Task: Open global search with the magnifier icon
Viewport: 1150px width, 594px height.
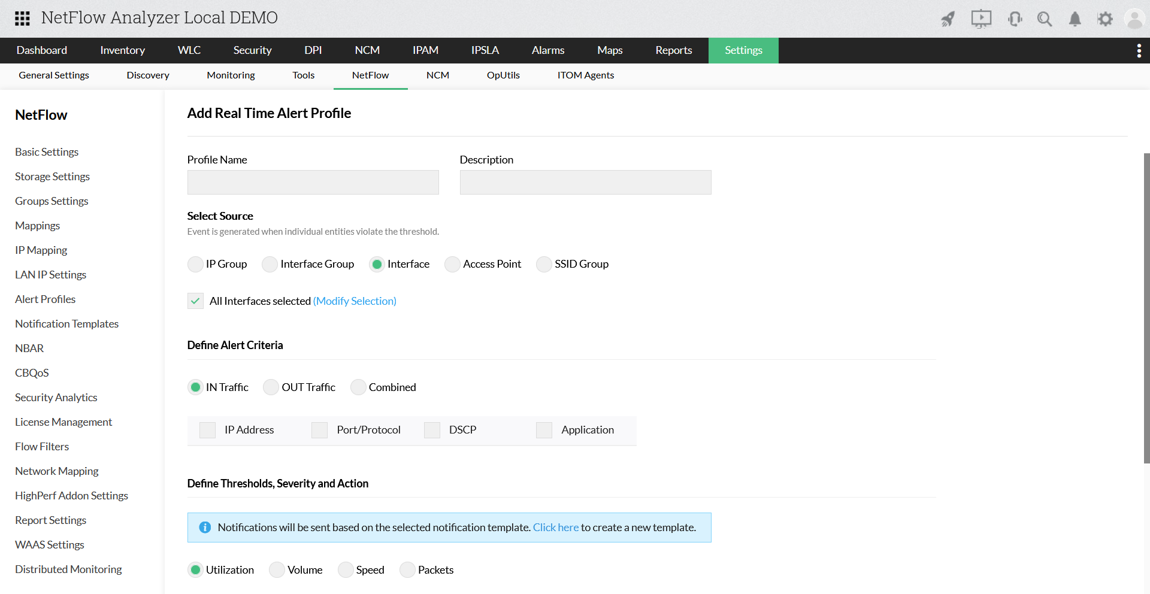Action: click(x=1045, y=19)
